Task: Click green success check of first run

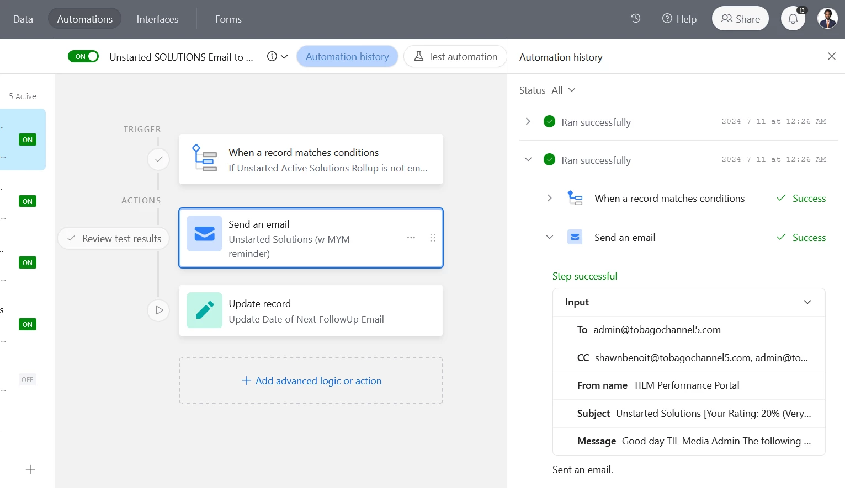Action: pyautogui.click(x=549, y=121)
